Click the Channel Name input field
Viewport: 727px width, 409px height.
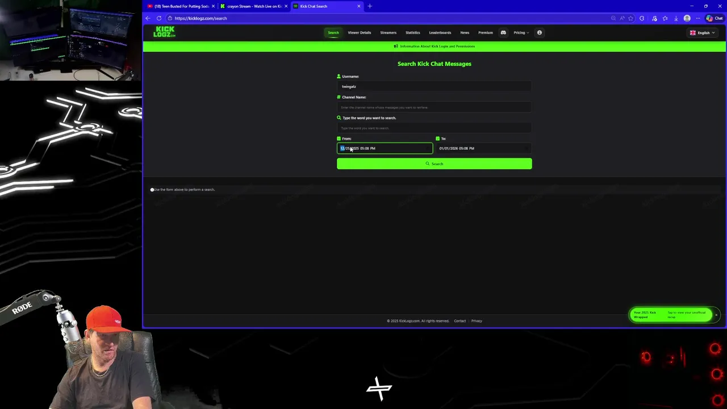(x=434, y=107)
